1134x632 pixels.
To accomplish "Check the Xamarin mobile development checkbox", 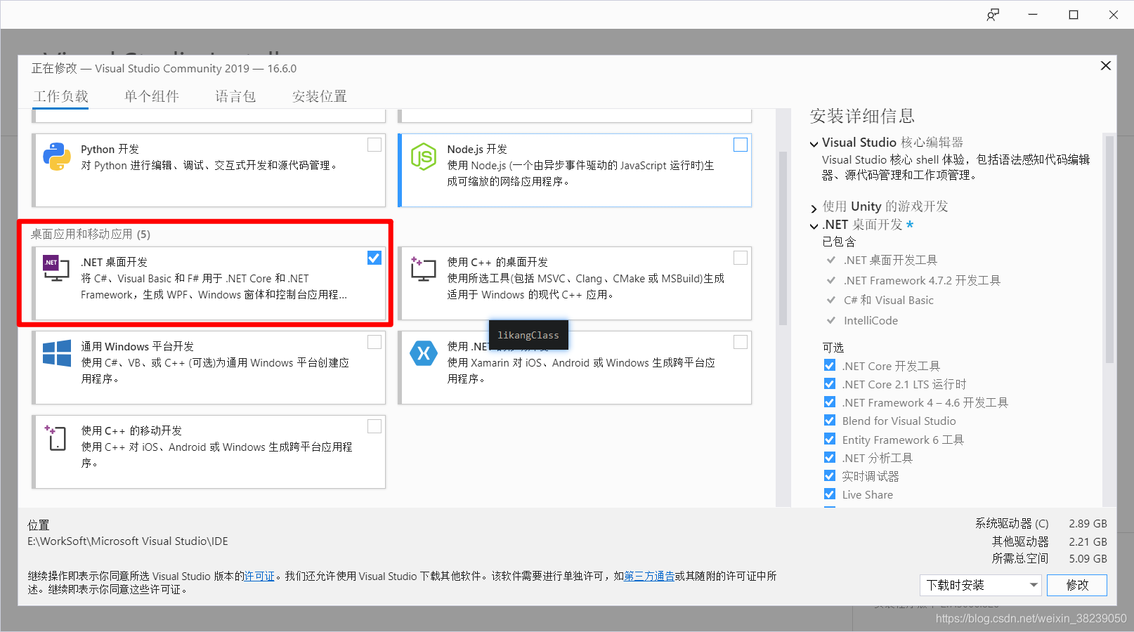I will 741,342.
